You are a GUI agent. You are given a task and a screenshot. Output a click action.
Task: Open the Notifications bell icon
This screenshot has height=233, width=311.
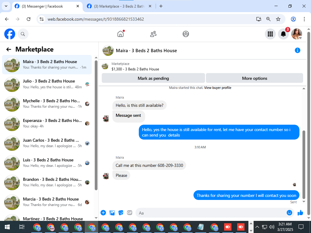tap(283, 34)
